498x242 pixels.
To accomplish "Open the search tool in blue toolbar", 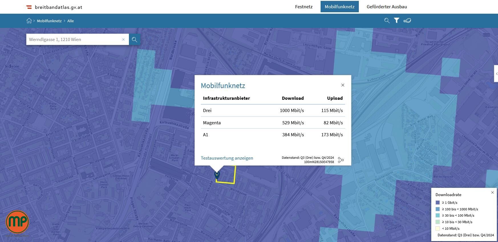I will coord(387,21).
